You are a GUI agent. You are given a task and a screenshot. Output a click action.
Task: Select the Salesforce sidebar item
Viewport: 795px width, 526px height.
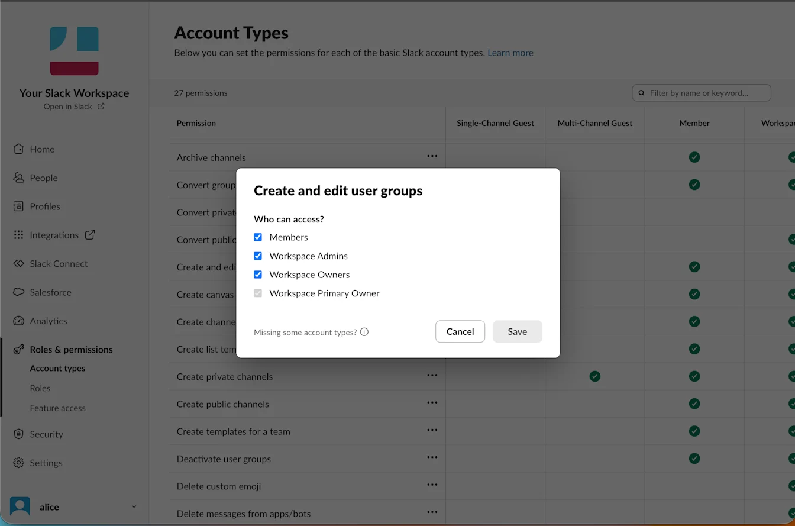click(50, 292)
